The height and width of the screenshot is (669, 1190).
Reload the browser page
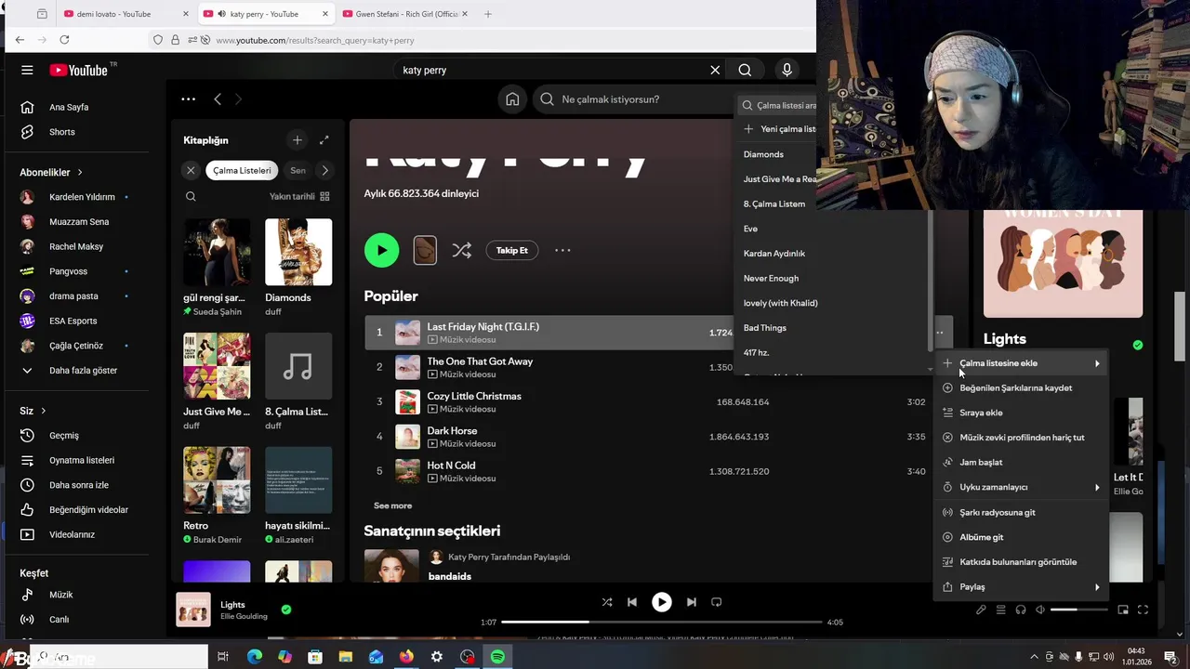64,40
